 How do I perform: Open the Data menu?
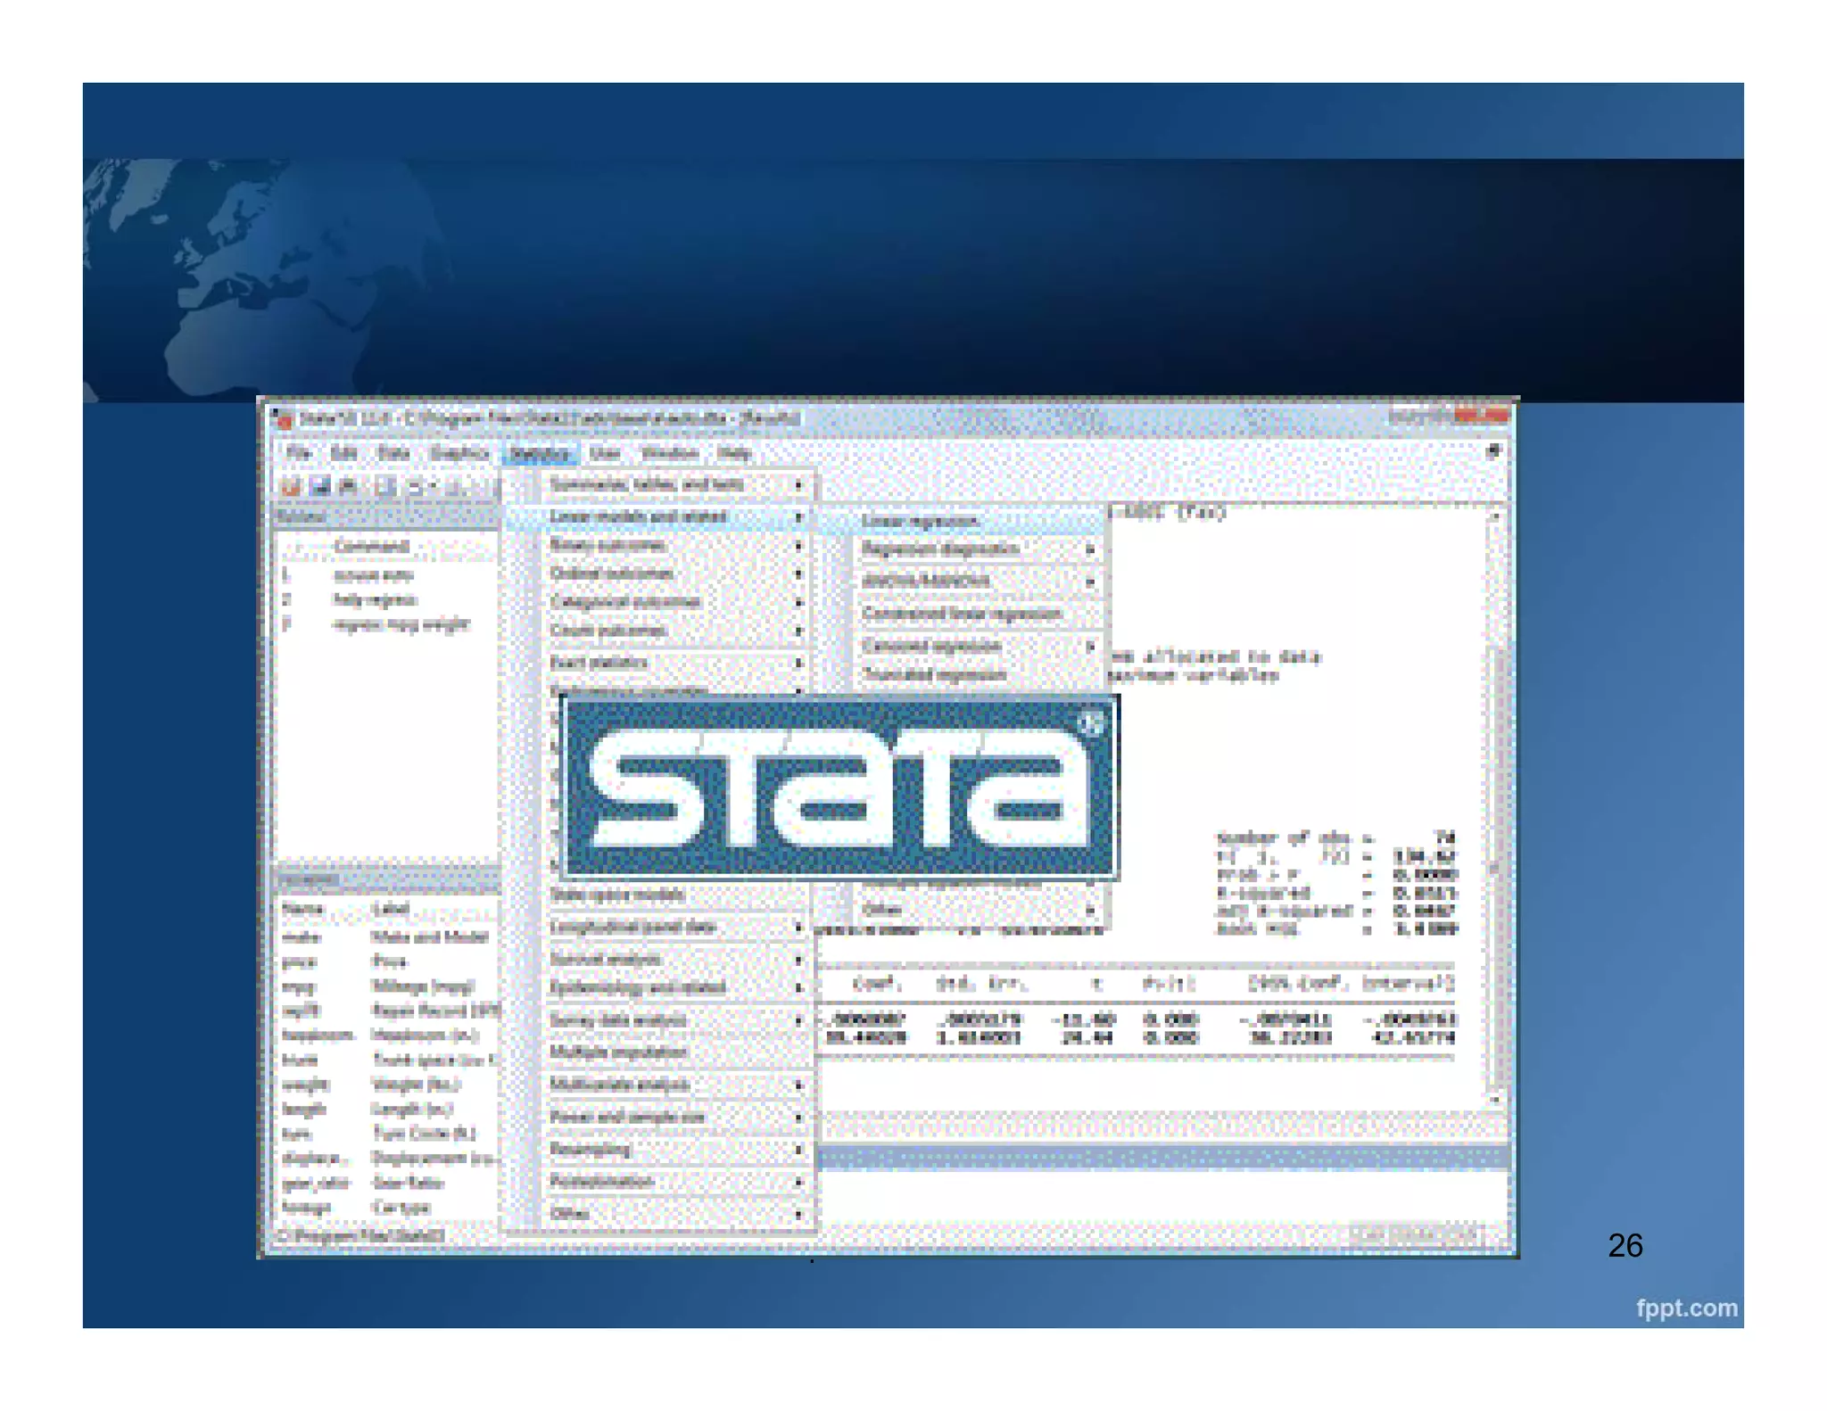pyautogui.click(x=393, y=453)
